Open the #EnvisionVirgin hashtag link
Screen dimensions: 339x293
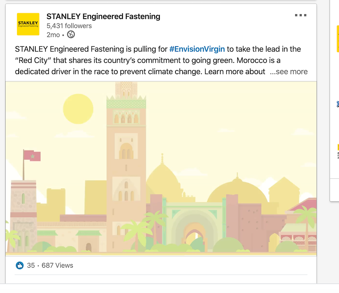tap(197, 49)
